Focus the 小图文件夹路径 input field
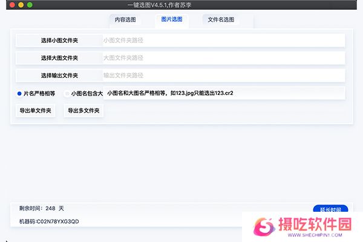 point(224,41)
